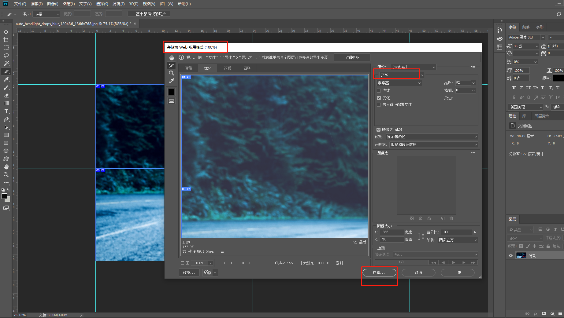
Task: Enable the 嵌入颜色配置文件 checkbox
Action: point(379,105)
